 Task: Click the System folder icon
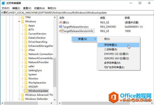coord(26,75)
